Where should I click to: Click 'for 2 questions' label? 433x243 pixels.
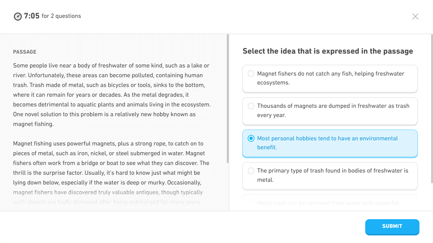pos(61,16)
